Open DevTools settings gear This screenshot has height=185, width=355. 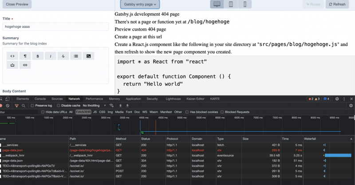(x=337, y=99)
